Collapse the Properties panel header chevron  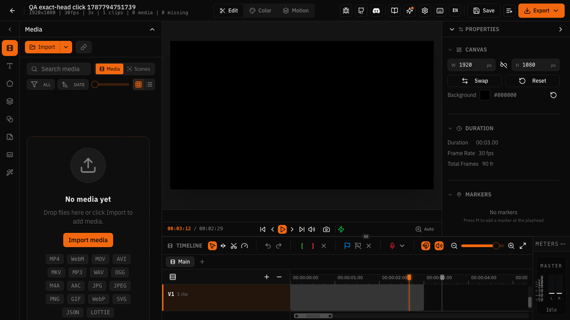pyautogui.click(x=452, y=29)
